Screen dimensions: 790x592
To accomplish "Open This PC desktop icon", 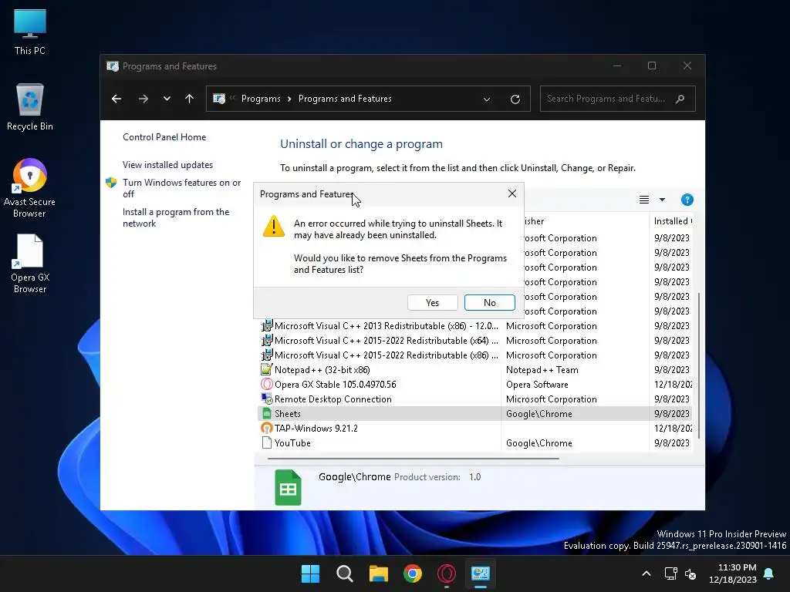I will [30, 32].
